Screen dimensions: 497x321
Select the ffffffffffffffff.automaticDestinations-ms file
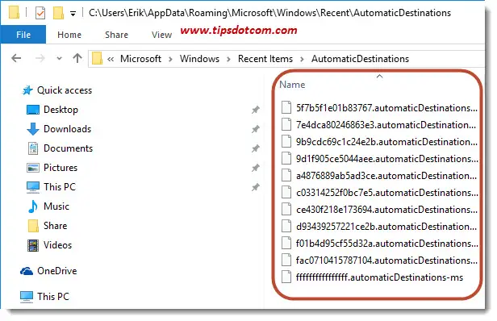372,277
